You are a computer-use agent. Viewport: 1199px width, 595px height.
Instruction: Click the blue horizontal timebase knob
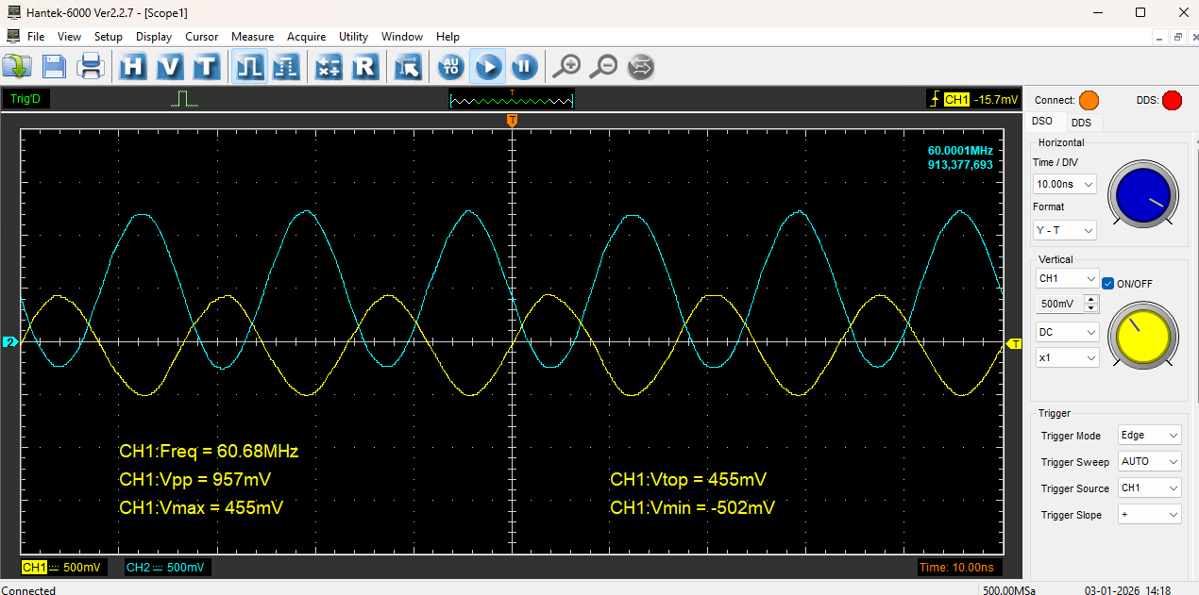[1142, 193]
